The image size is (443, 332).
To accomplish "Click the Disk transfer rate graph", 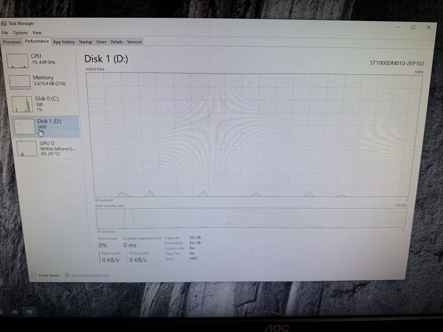I will tap(251, 218).
